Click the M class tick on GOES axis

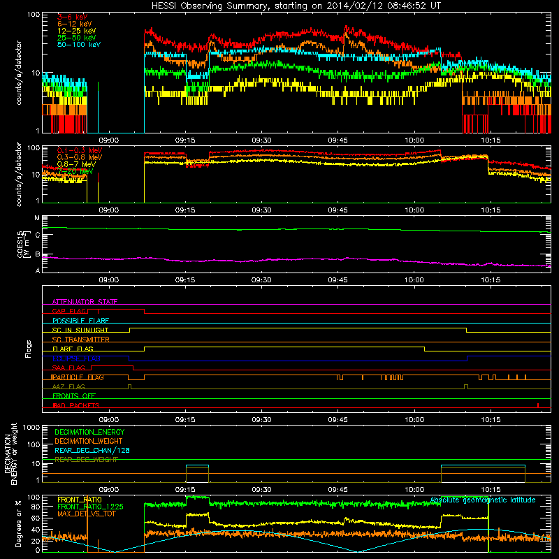pyautogui.click(x=37, y=218)
